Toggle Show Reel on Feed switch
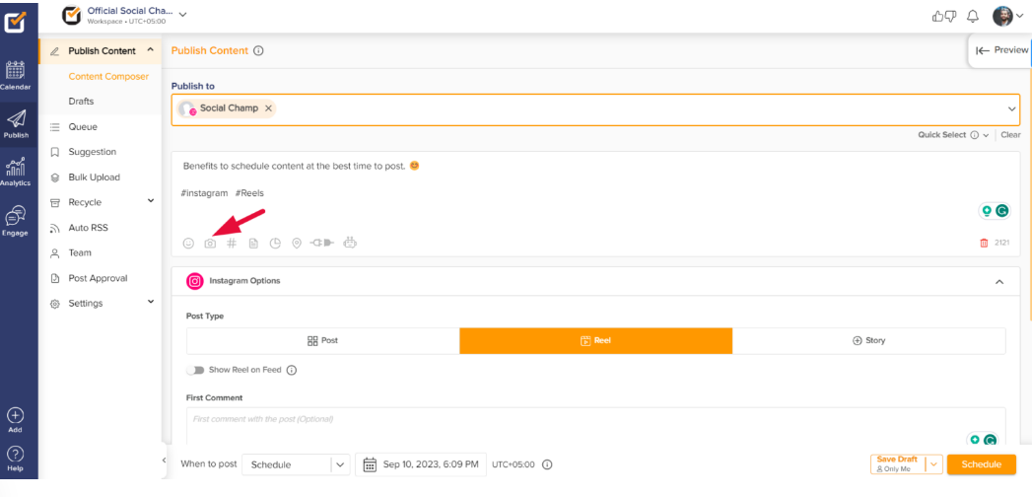The height and width of the screenshot is (497, 1032). pyautogui.click(x=195, y=370)
